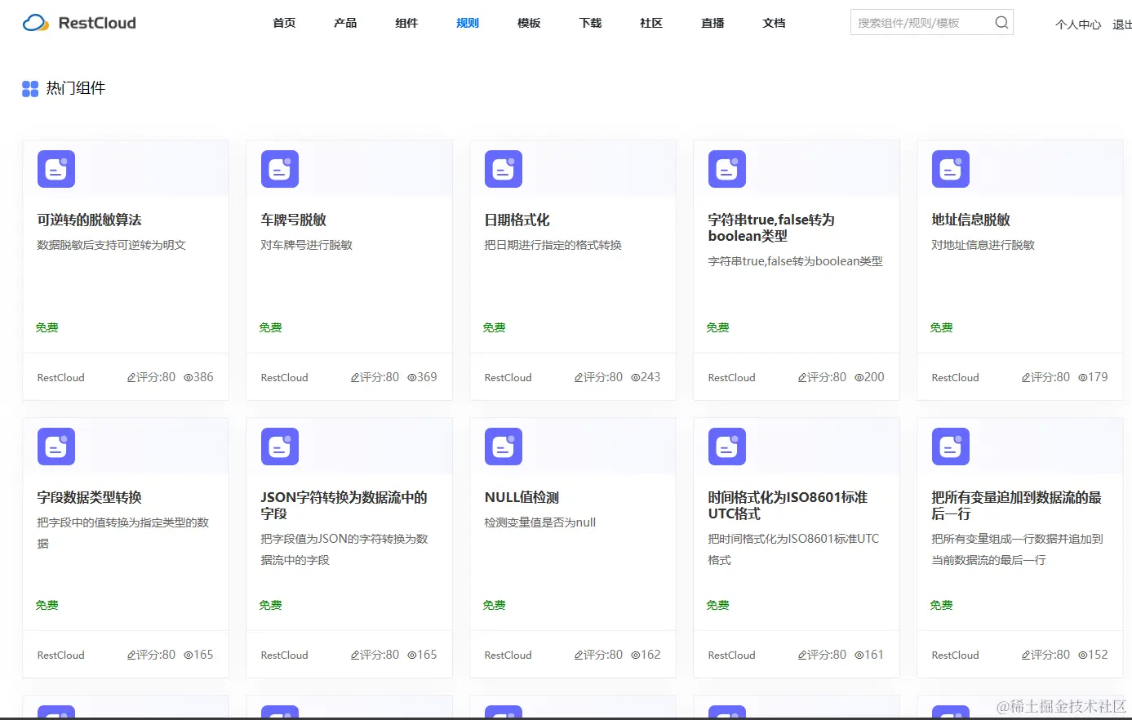Image resolution: width=1132 pixels, height=720 pixels.
Task: Open the NULL值检测 card title
Action: click(x=522, y=497)
